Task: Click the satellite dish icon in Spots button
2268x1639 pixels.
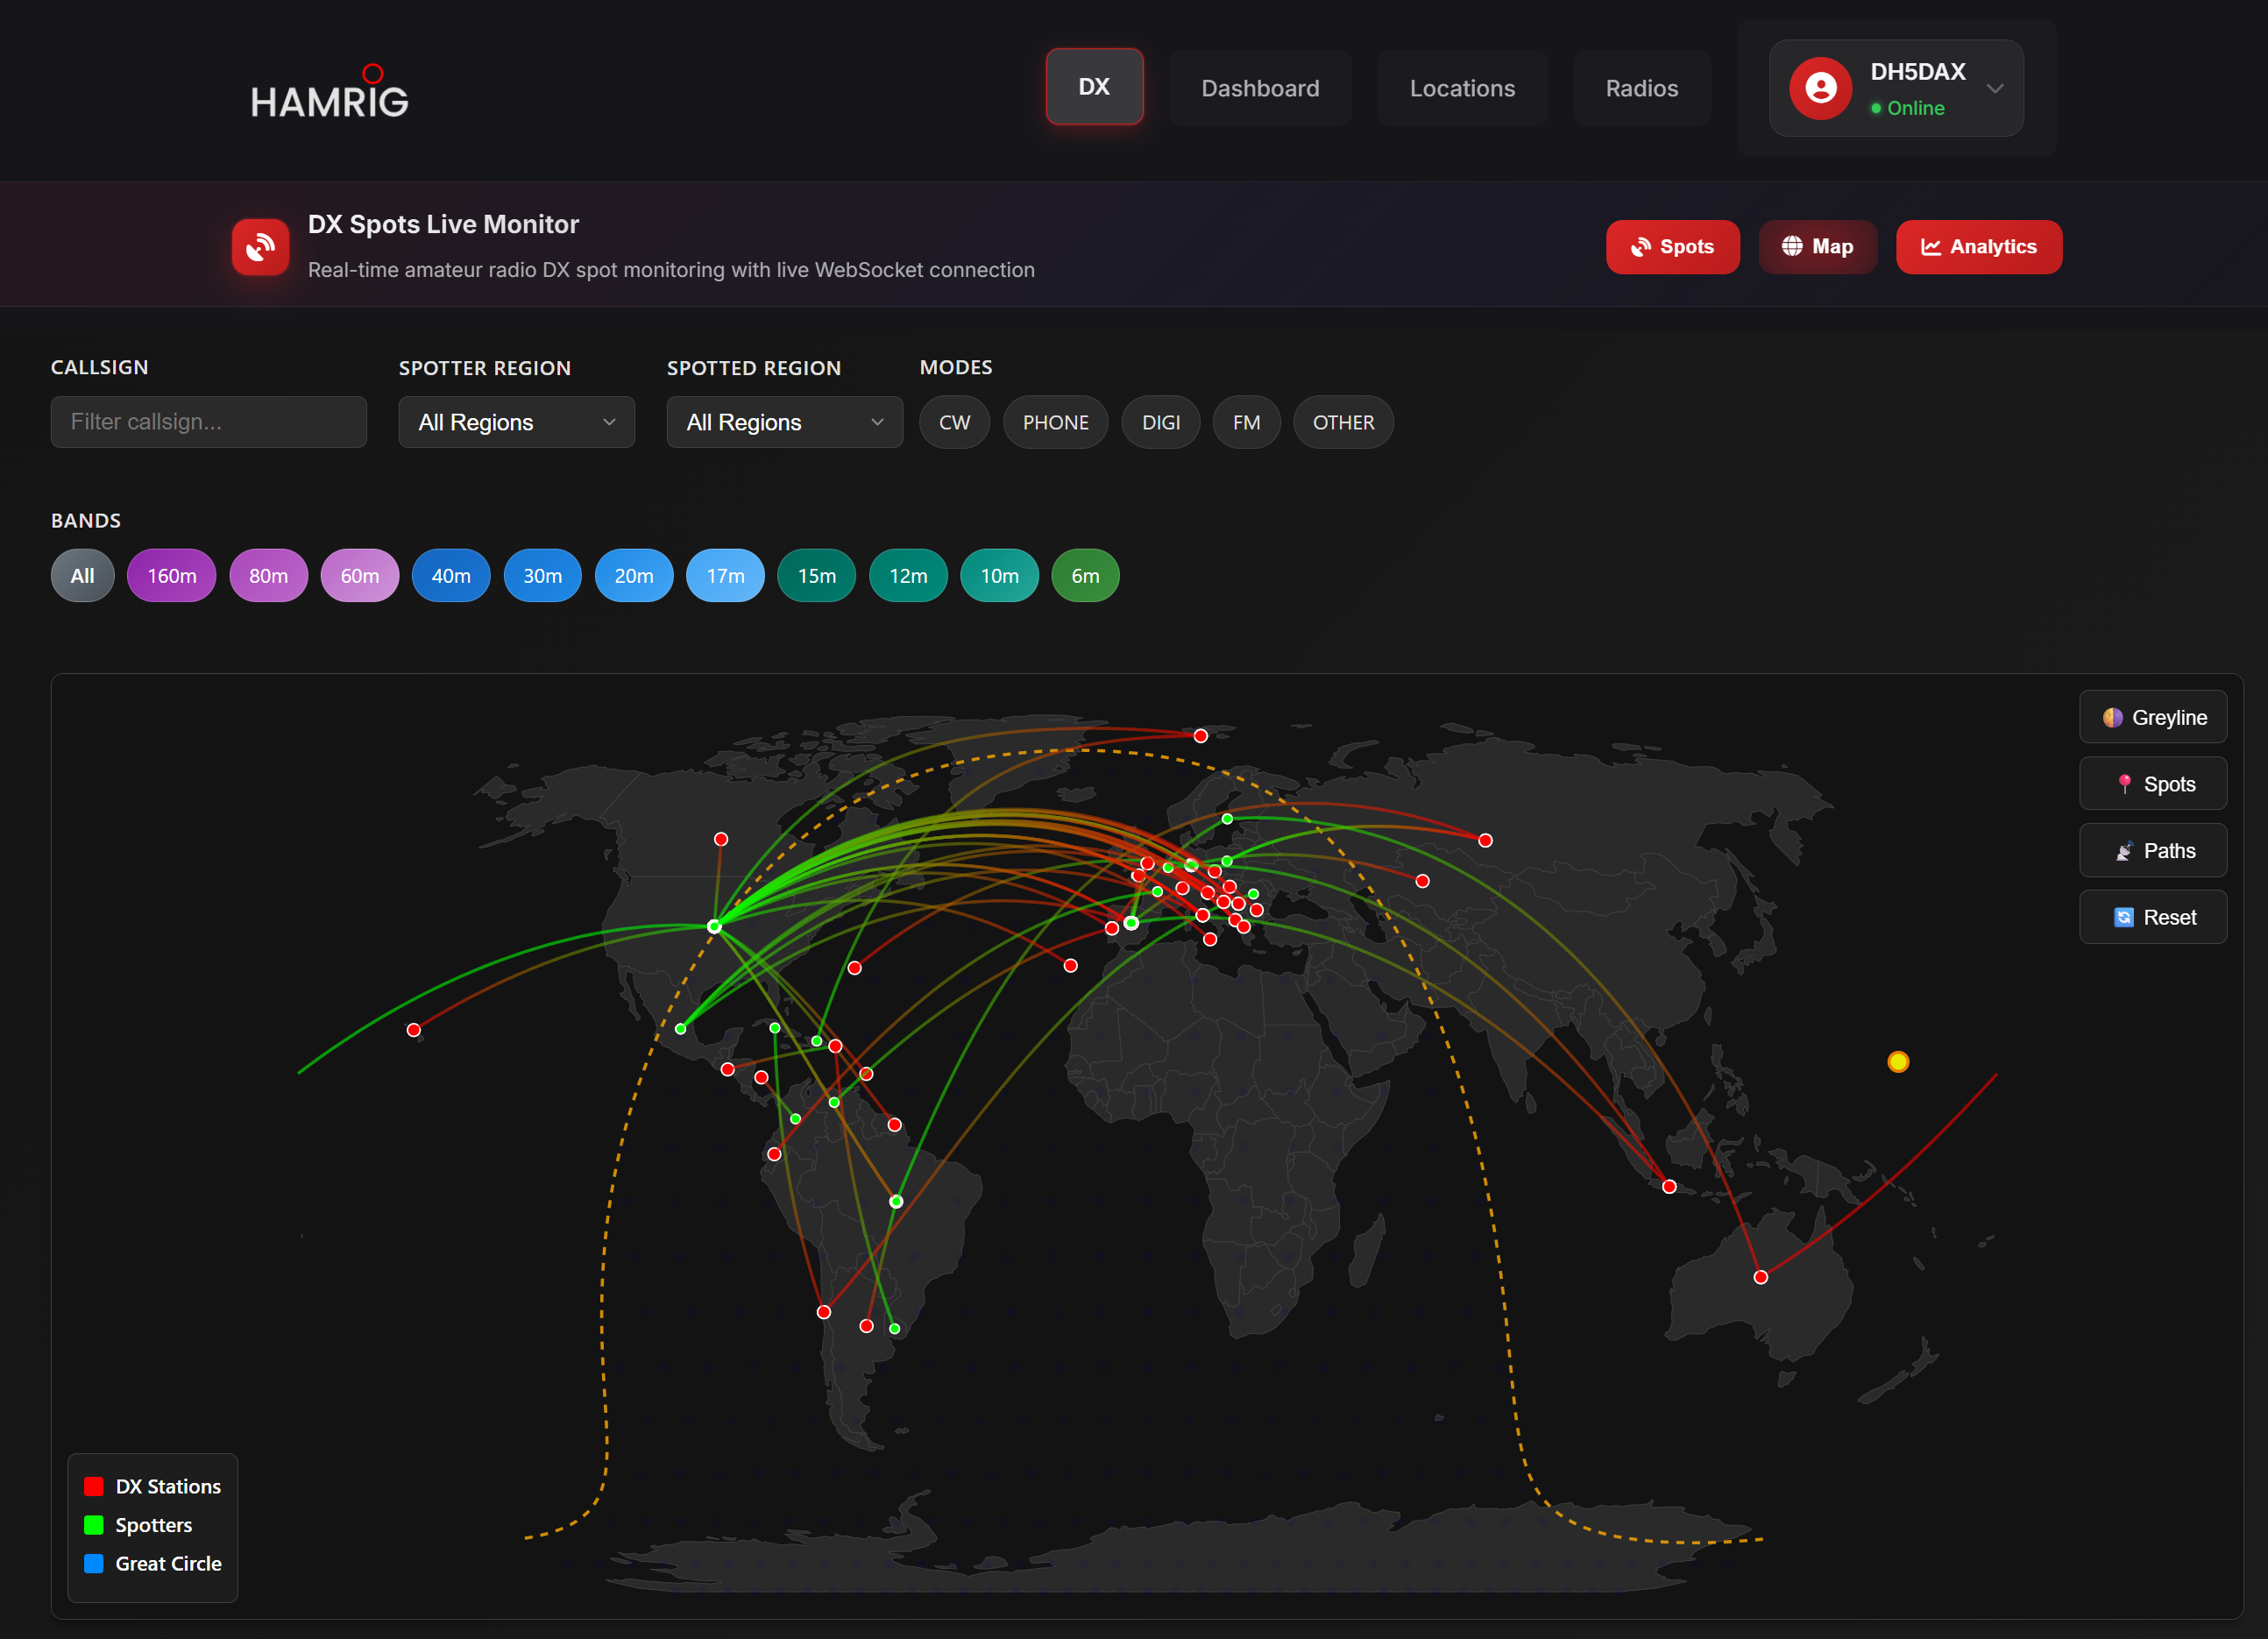Action: tap(1640, 247)
